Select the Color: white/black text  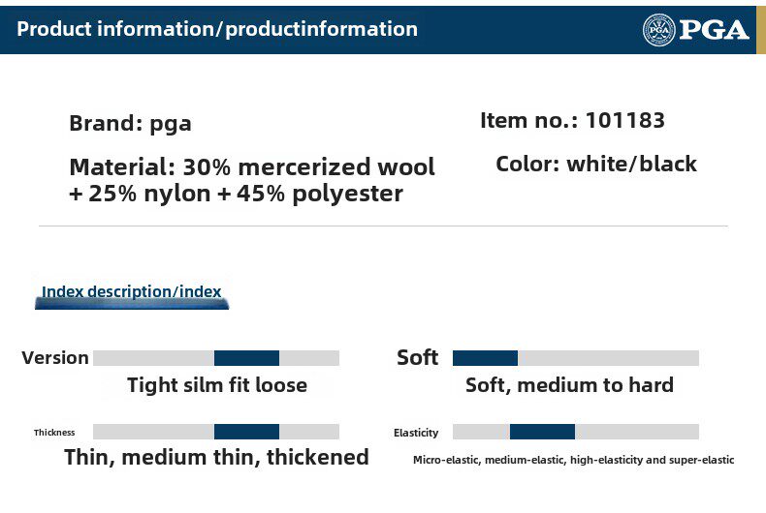coord(595,164)
